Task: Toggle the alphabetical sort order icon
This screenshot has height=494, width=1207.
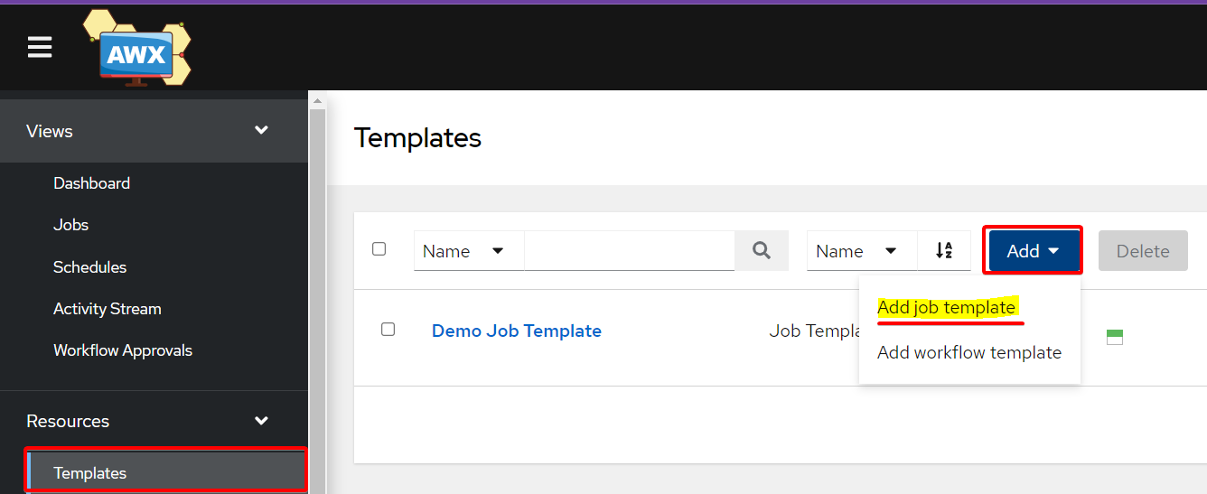Action: (x=944, y=251)
